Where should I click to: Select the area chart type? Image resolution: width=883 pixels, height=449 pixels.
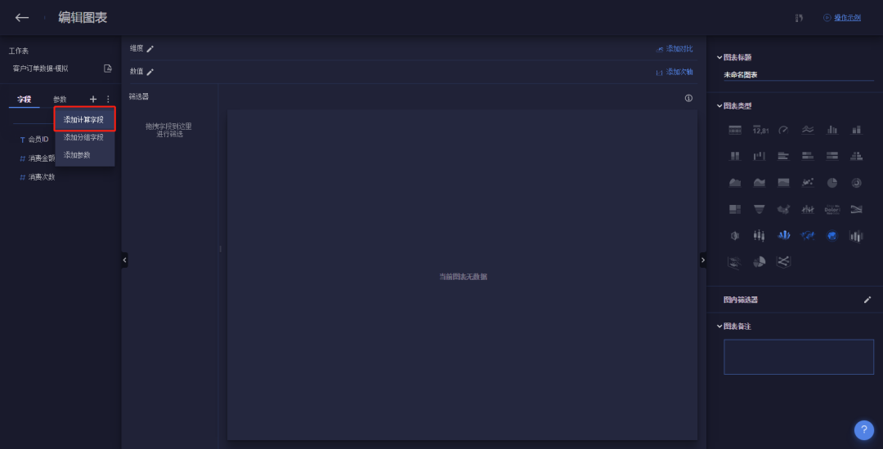[x=735, y=183]
